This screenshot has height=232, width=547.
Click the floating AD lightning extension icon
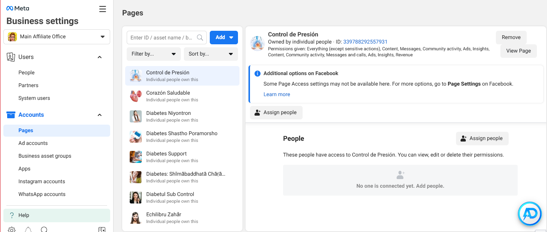[x=530, y=214]
